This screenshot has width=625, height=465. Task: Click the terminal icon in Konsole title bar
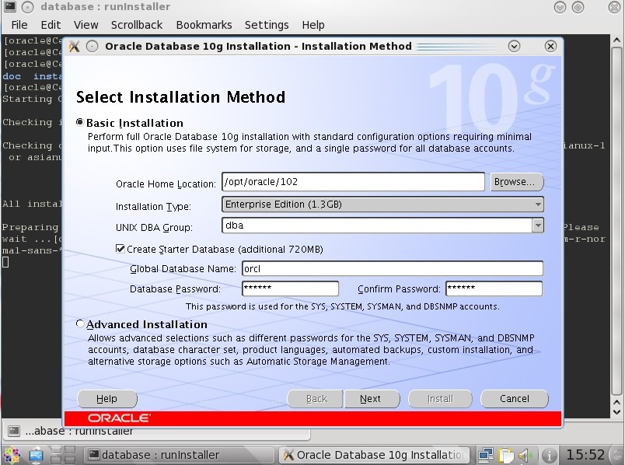tap(9, 7)
